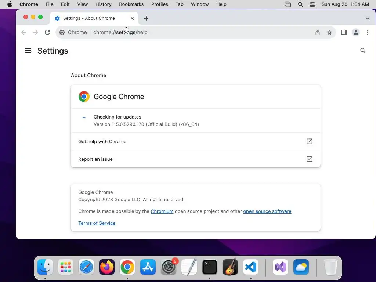Image resolution: width=376 pixels, height=282 pixels.
Task: Click Report an issue row
Action: [x=196, y=159]
